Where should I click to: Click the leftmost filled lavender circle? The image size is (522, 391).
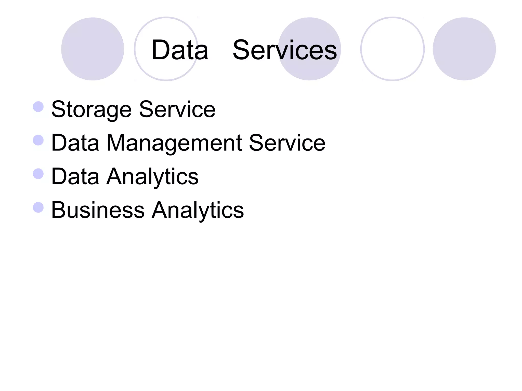pos(93,49)
